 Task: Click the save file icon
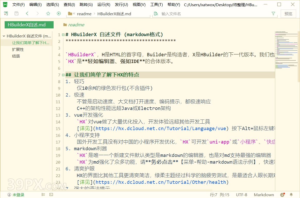16,13
